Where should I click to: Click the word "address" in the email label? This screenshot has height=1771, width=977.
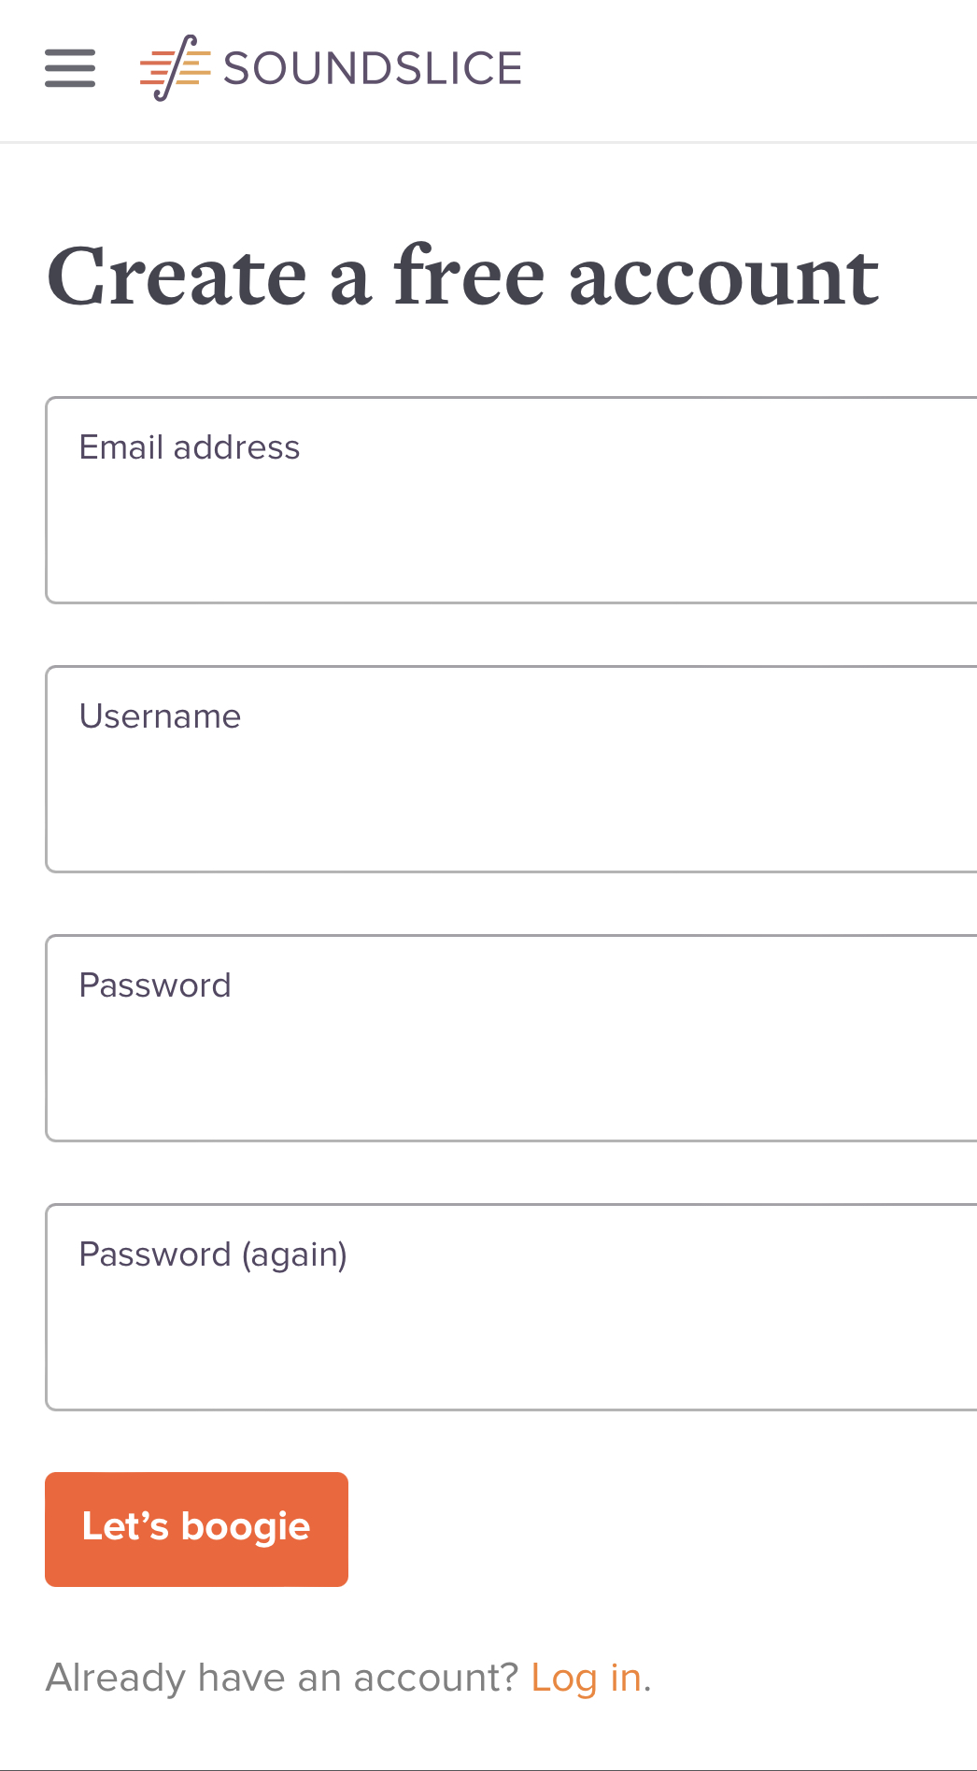[x=236, y=447]
